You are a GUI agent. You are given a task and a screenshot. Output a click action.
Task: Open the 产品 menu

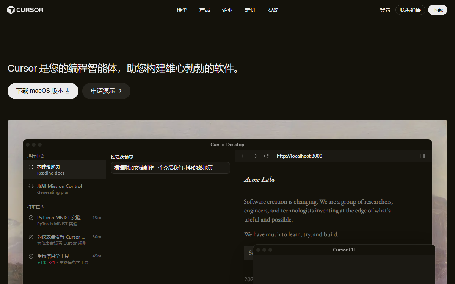point(205,10)
